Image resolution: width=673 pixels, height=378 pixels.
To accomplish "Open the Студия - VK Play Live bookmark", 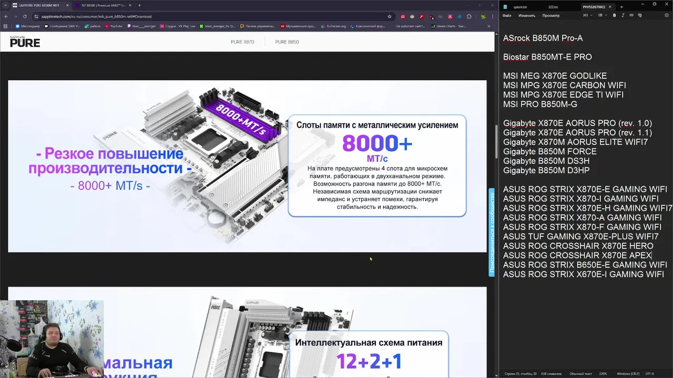I will point(178,26).
